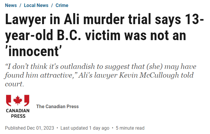Screen dimensions: 210x134
Task: Open the Crime category breadcrumb
Action: (62, 5)
